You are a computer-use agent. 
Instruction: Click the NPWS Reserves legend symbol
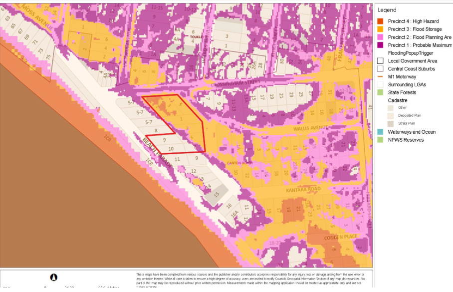(x=380, y=140)
